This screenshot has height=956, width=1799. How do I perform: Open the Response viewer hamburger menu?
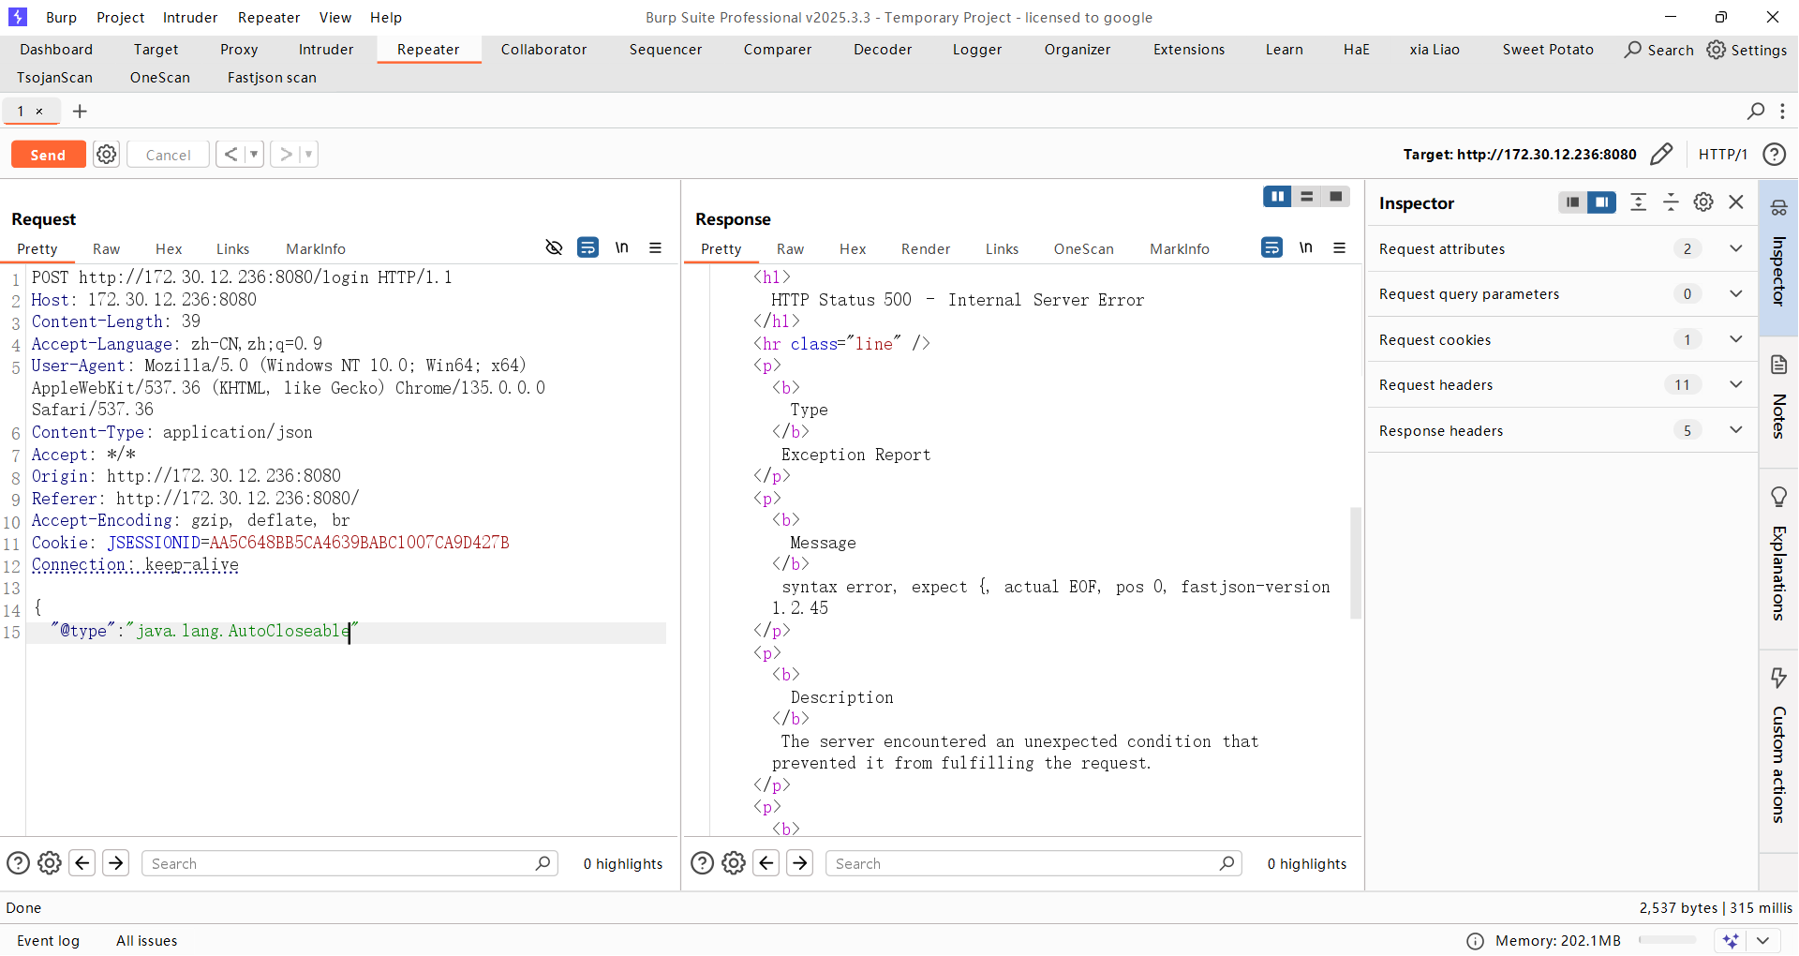tap(1339, 247)
